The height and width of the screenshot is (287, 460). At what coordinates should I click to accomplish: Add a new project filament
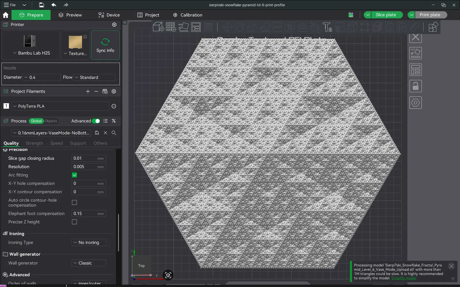coord(88,91)
